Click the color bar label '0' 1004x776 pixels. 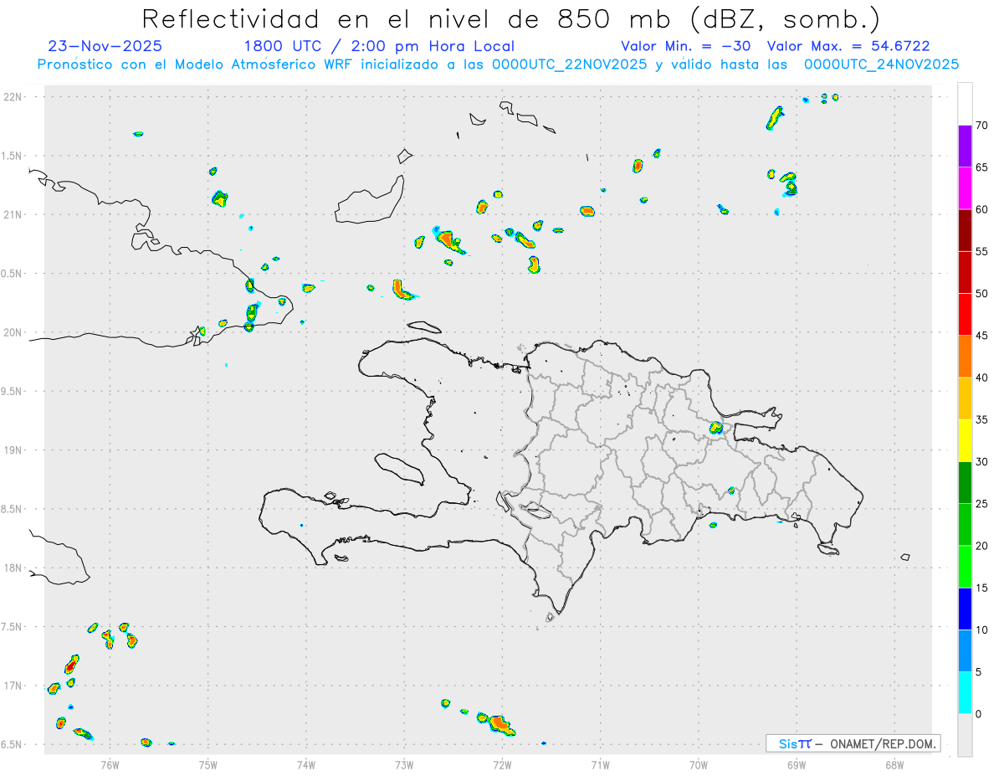(978, 714)
